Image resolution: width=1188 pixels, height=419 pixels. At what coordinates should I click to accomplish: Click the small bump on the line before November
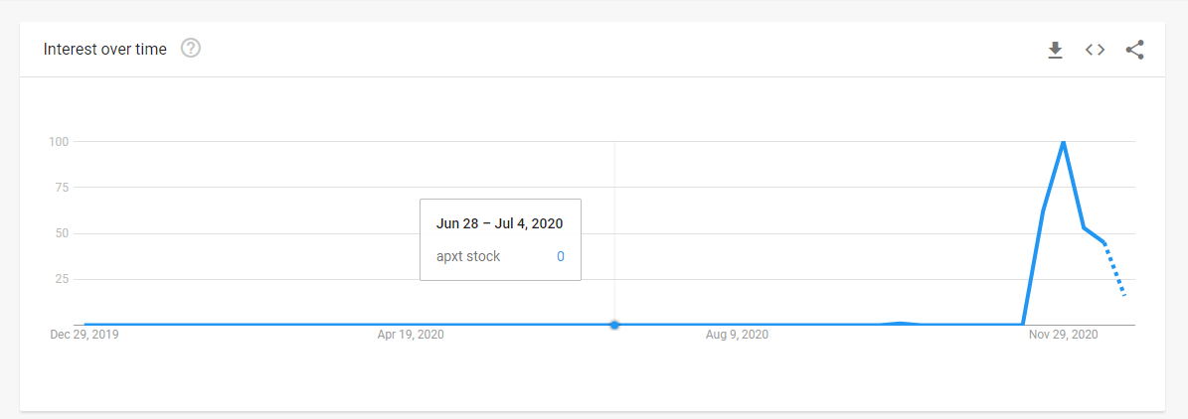tap(900, 323)
